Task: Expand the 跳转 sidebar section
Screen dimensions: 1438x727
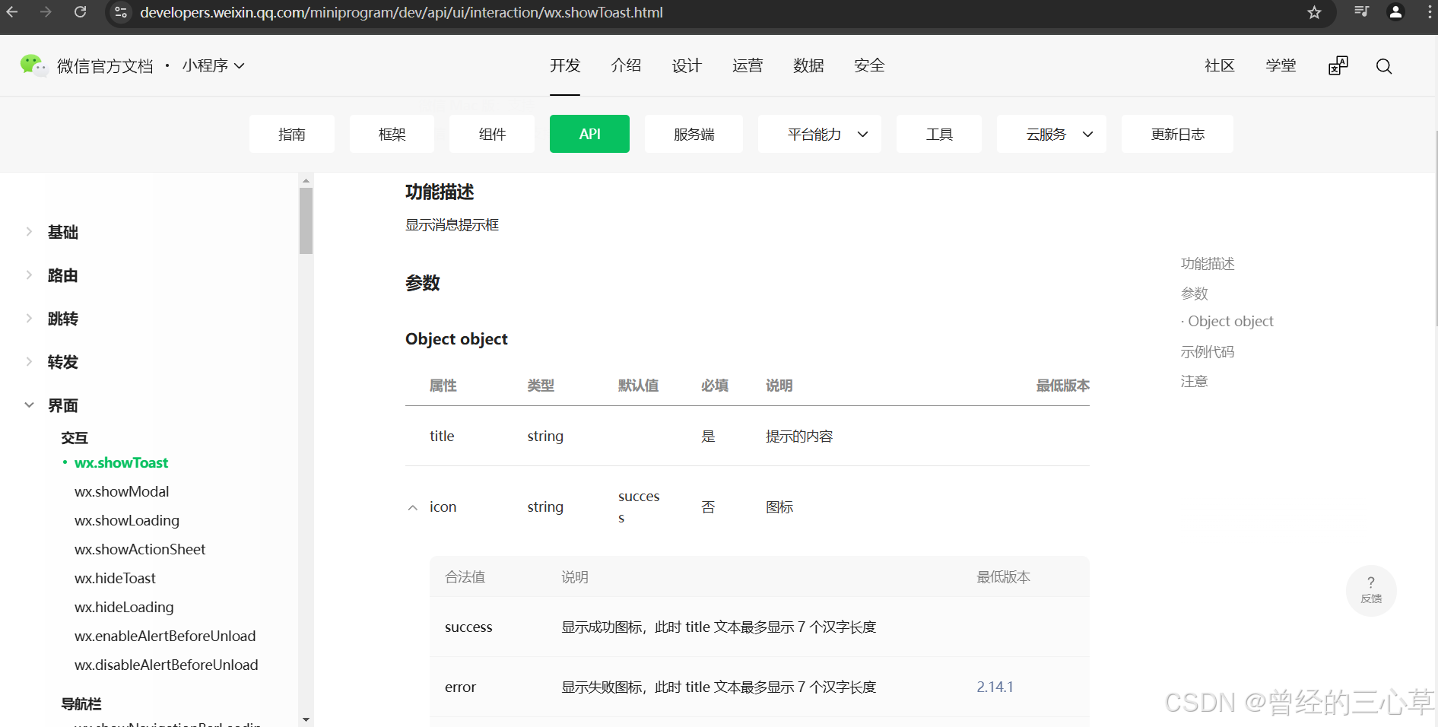Action: pos(29,319)
